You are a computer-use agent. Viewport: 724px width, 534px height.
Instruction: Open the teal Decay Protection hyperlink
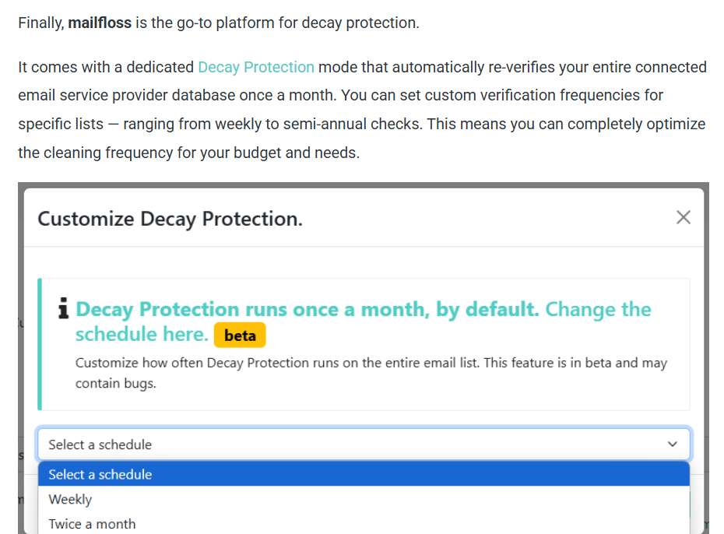256,68
